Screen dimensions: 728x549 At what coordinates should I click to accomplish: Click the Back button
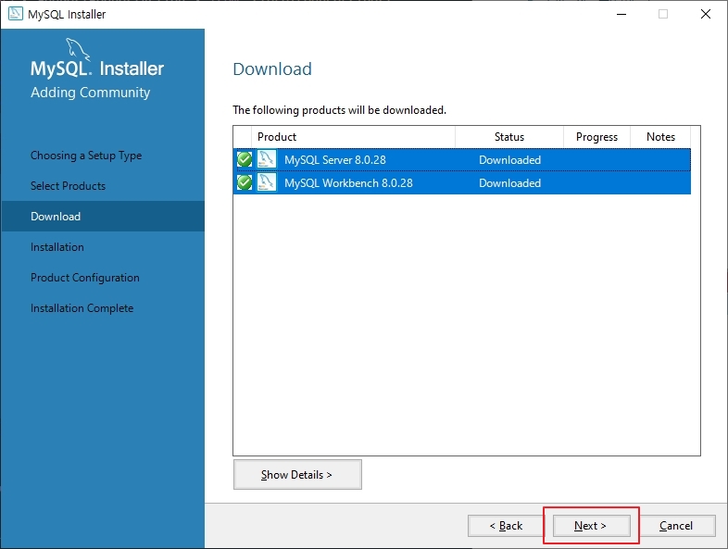(506, 526)
